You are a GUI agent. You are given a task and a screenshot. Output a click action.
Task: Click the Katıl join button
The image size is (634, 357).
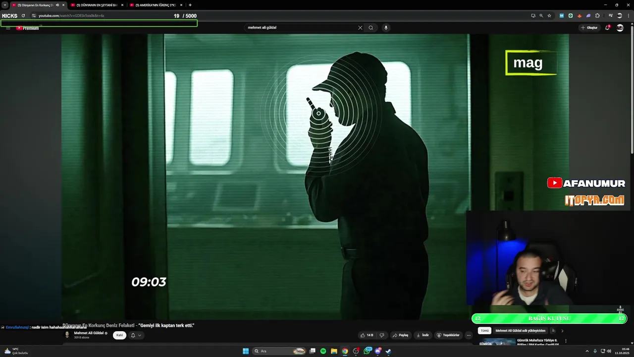119,335
